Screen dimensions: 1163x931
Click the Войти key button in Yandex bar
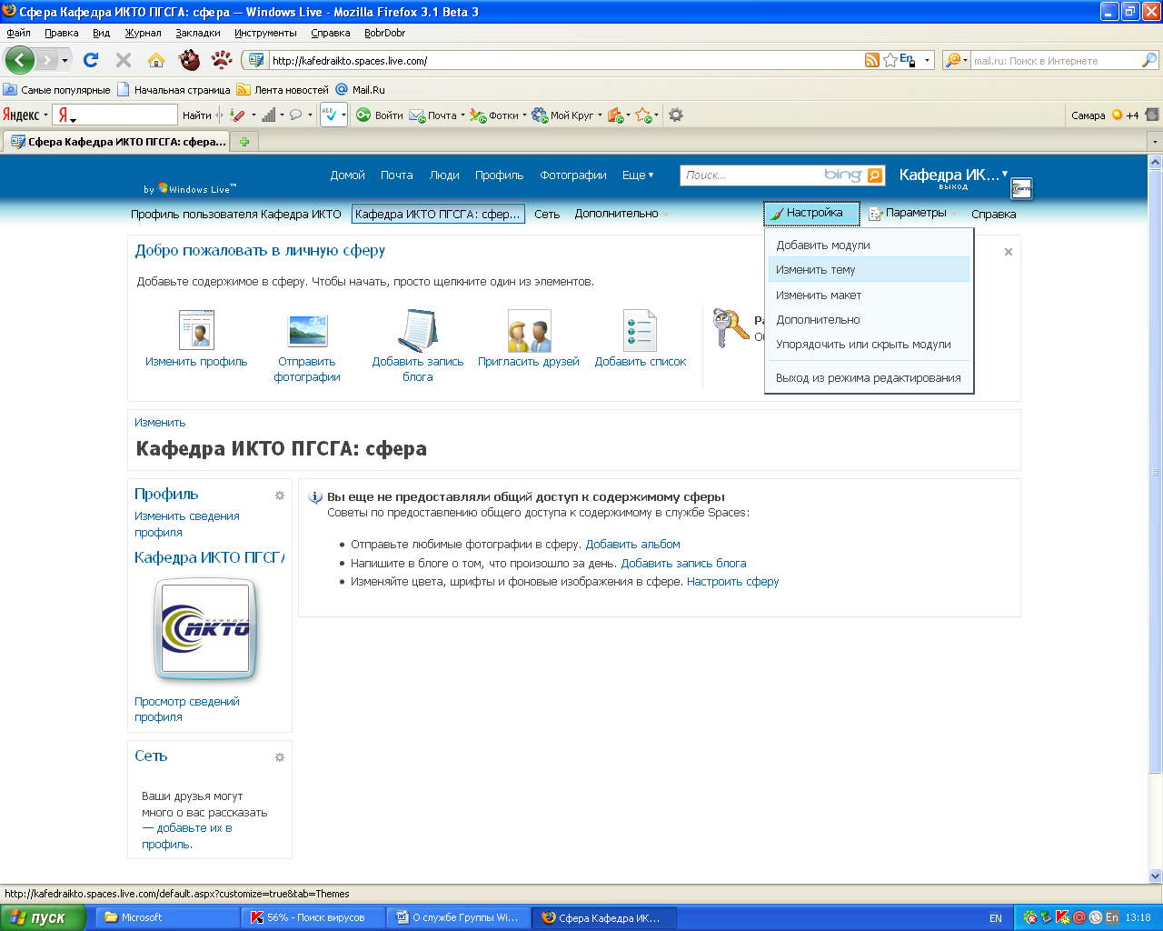point(379,115)
